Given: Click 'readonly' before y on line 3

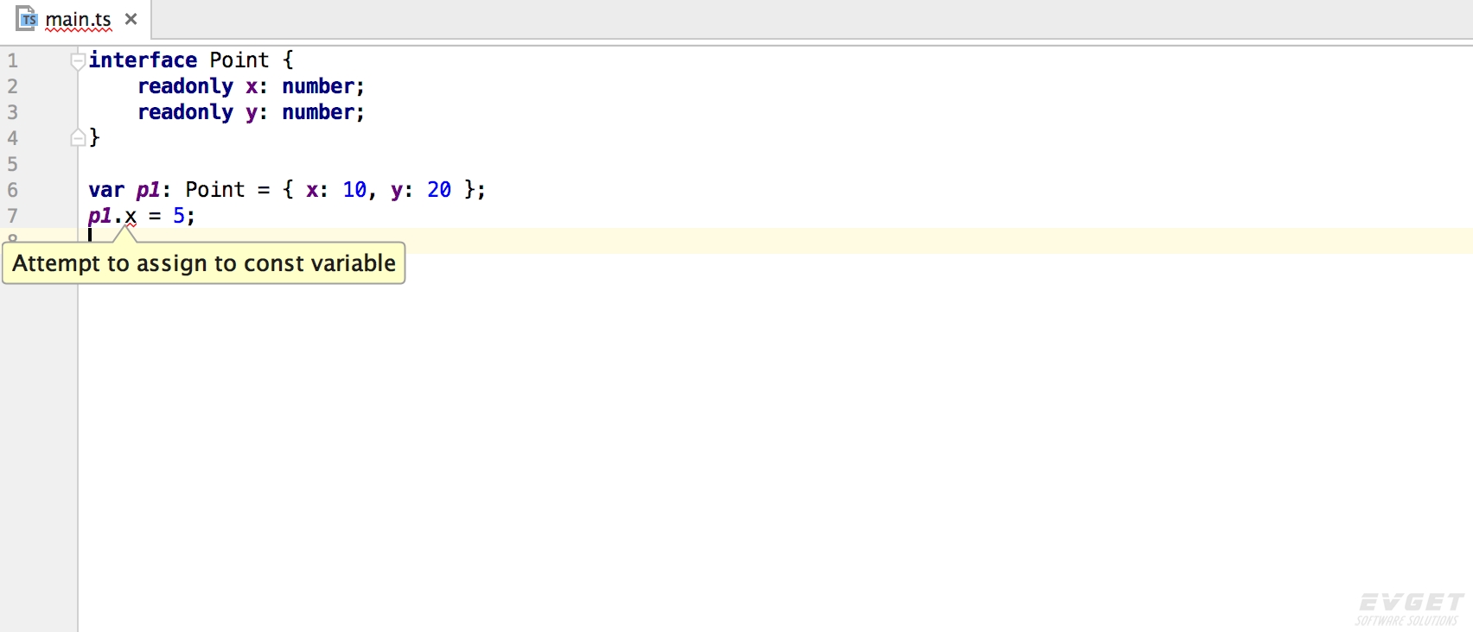Looking at the screenshot, I should point(185,112).
